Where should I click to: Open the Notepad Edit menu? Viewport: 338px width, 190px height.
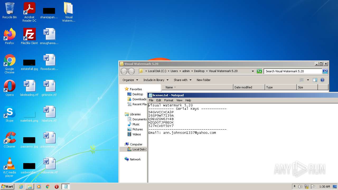click(x=159, y=100)
